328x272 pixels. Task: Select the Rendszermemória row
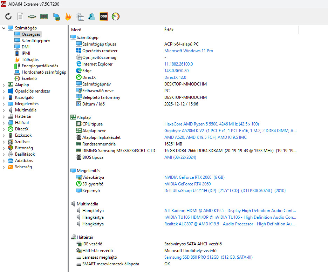[184, 144]
